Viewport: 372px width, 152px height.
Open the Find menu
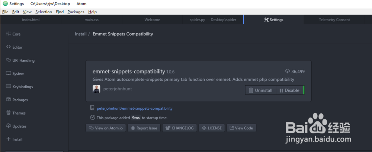point(60,12)
